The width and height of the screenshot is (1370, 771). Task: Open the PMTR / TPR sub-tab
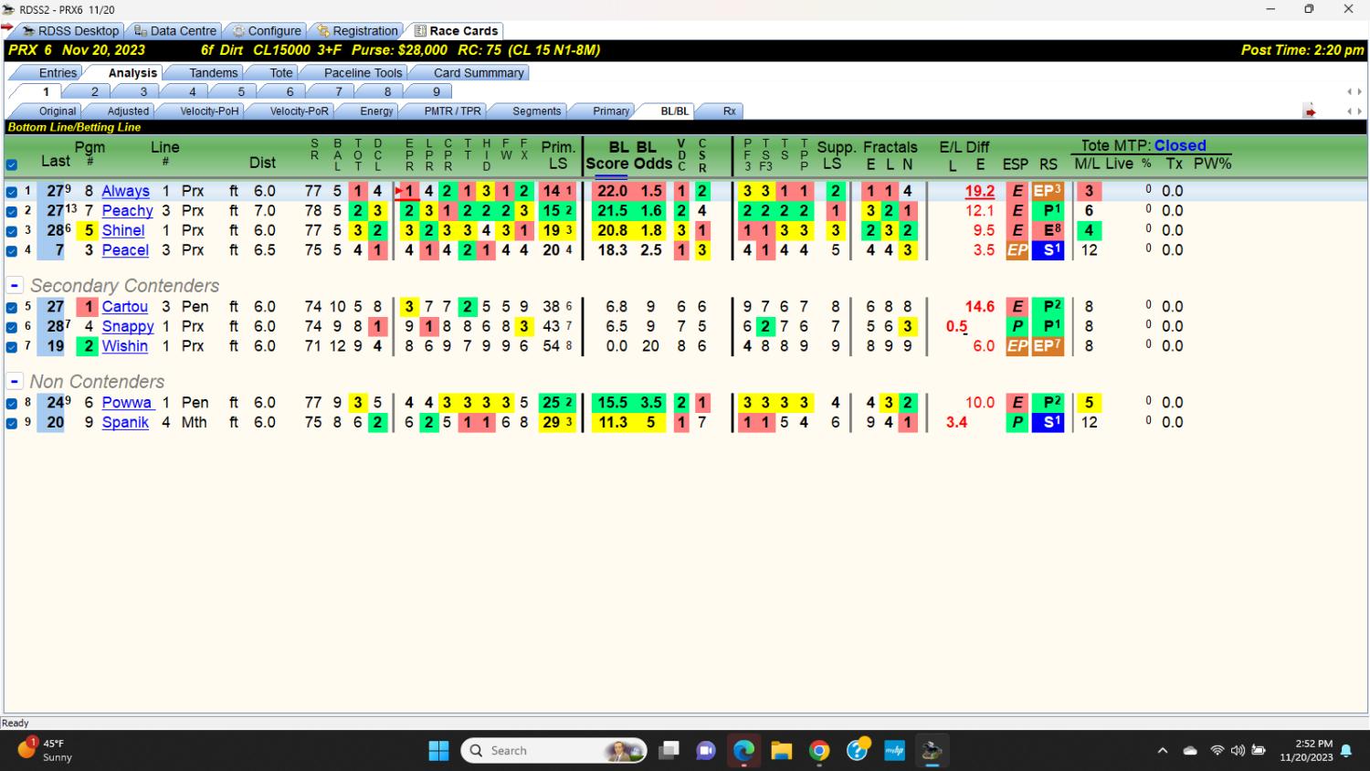452,111
